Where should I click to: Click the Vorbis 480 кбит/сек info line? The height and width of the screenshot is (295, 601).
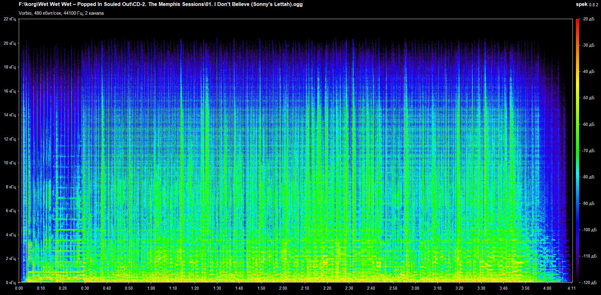(61, 13)
